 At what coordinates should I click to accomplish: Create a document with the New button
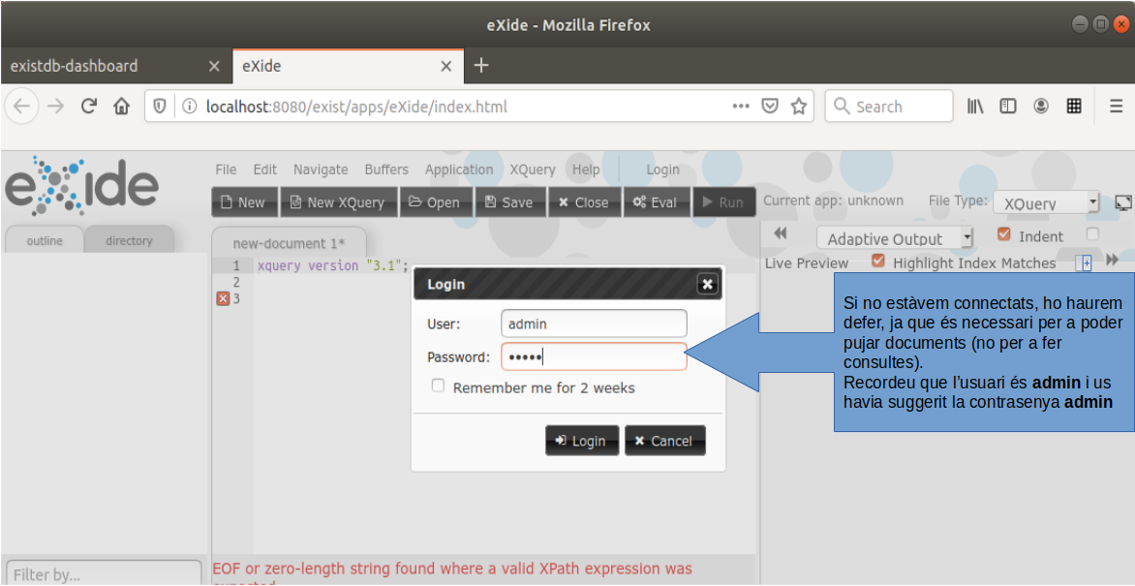(244, 202)
